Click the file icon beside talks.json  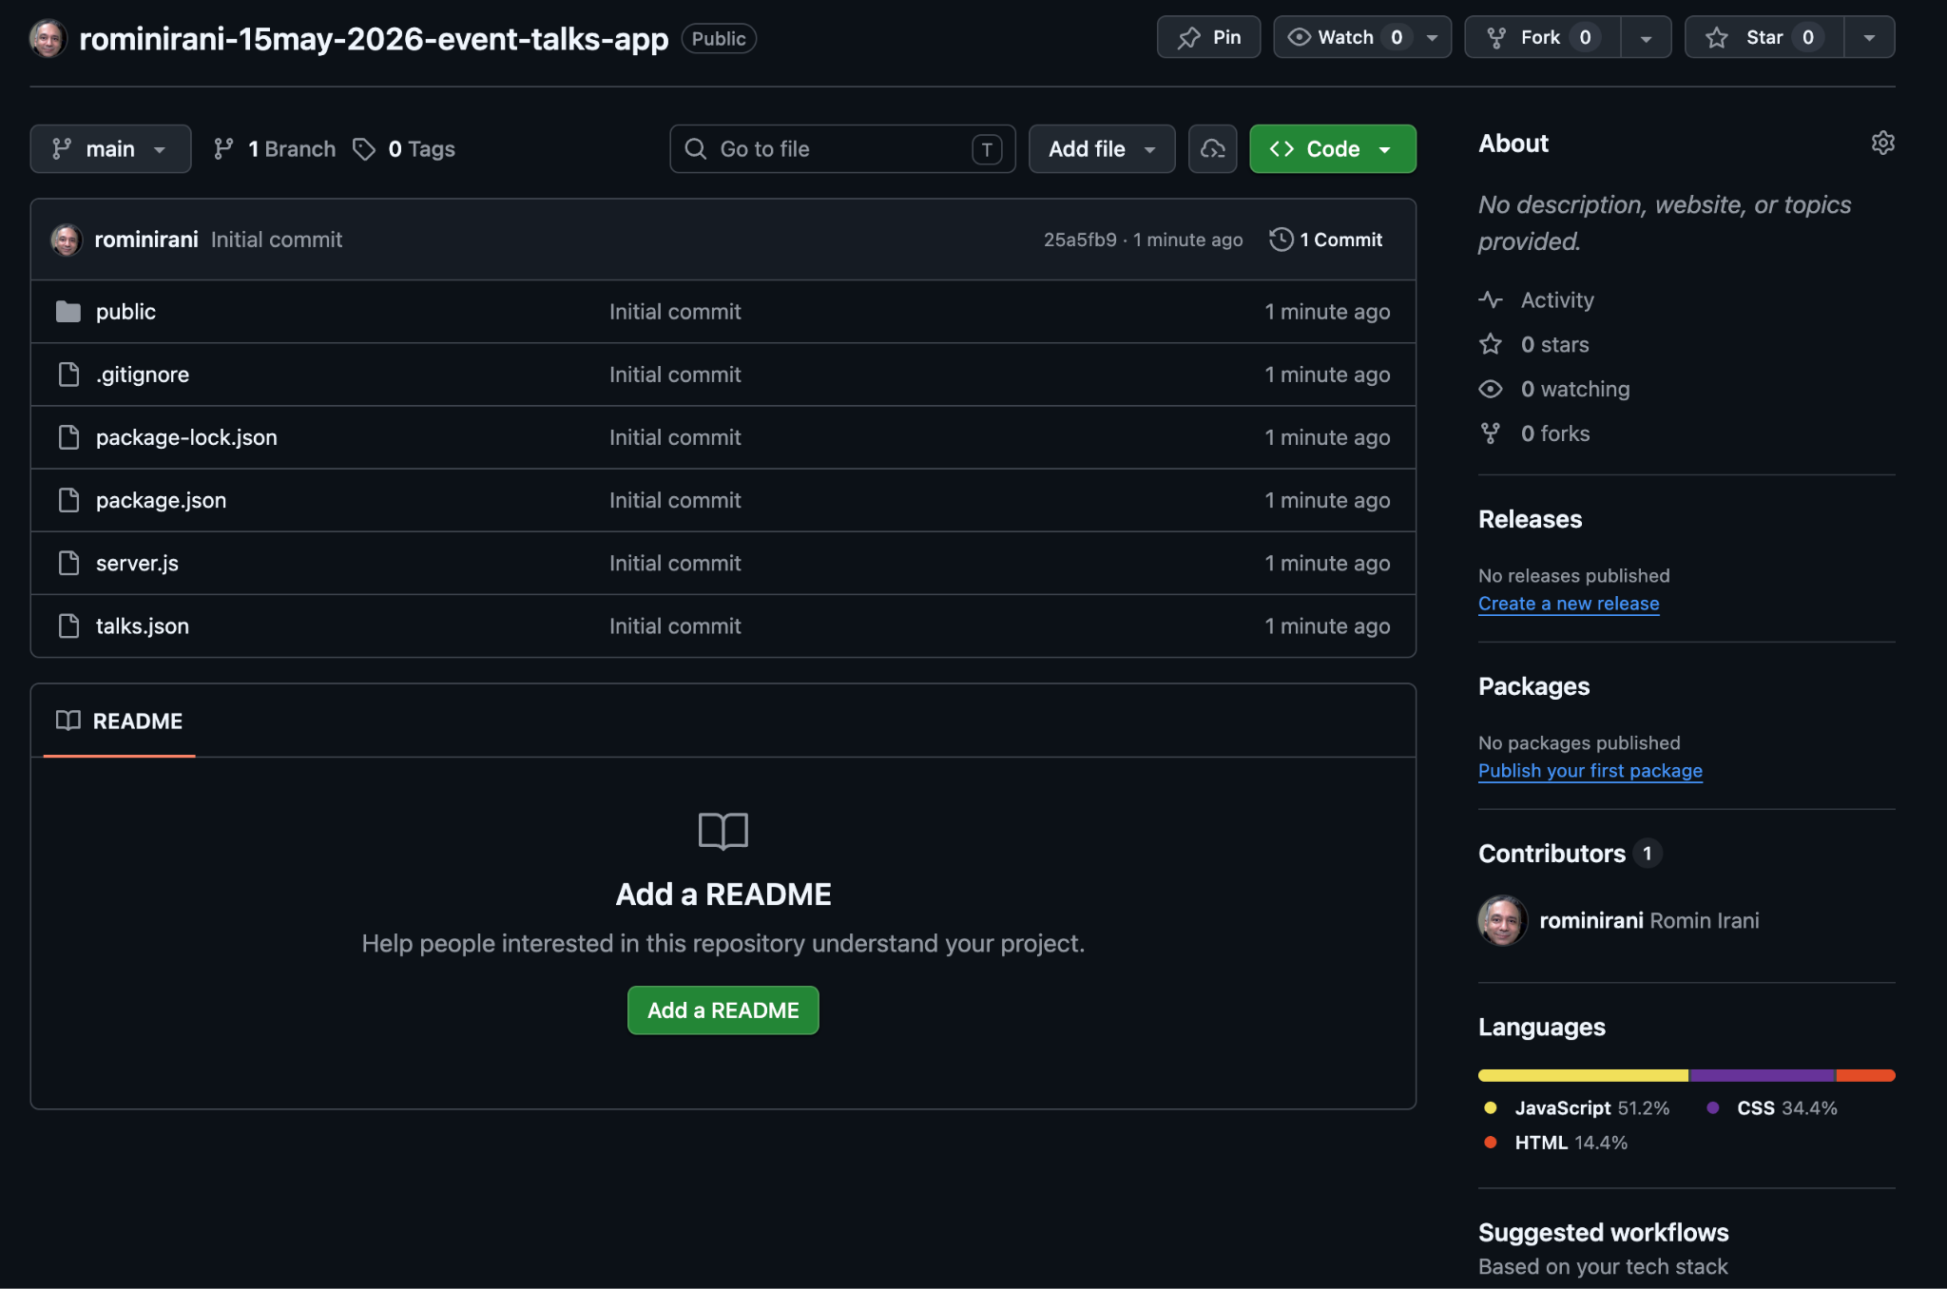tap(68, 625)
